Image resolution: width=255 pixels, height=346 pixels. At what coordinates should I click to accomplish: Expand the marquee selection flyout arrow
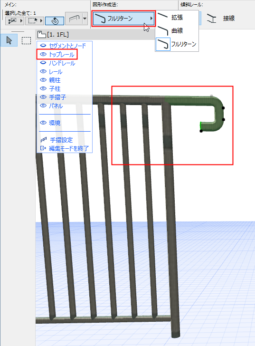(41, 21)
